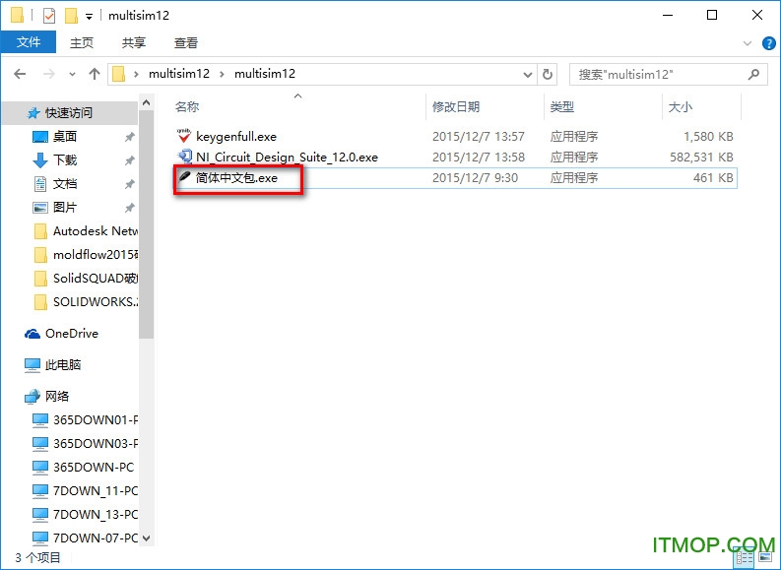The image size is (781, 570).
Task: Select 此电脑 in the navigation pane
Action: click(x=63, y=365)
